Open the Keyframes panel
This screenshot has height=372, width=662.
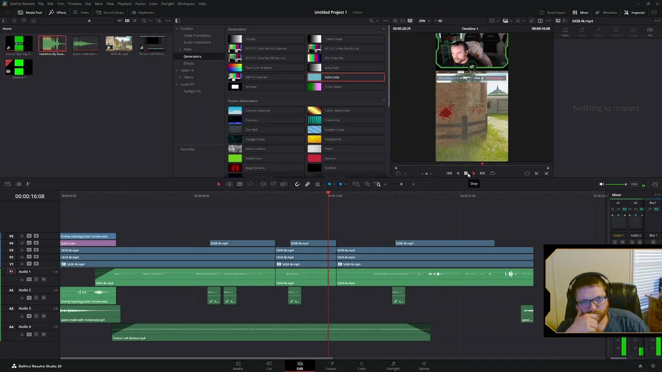[x=142, y=12]
